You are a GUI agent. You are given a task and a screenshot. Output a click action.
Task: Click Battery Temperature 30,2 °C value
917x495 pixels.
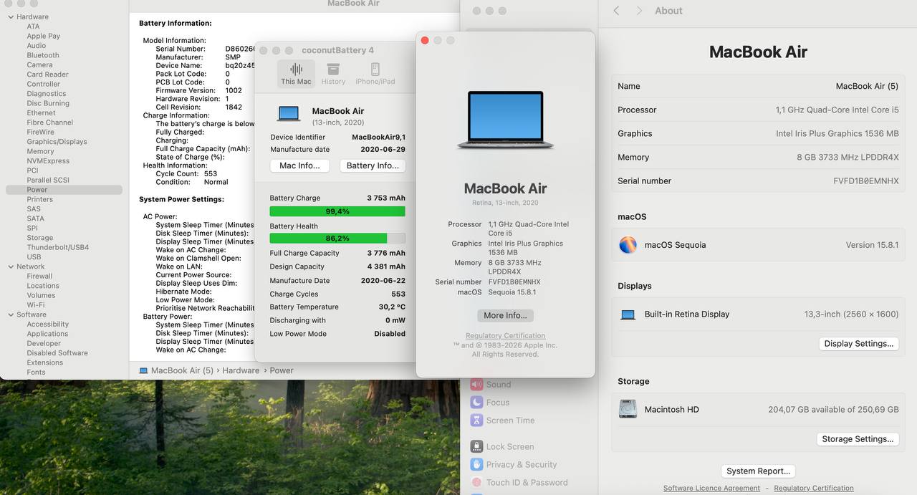click(x=392, y=307)
